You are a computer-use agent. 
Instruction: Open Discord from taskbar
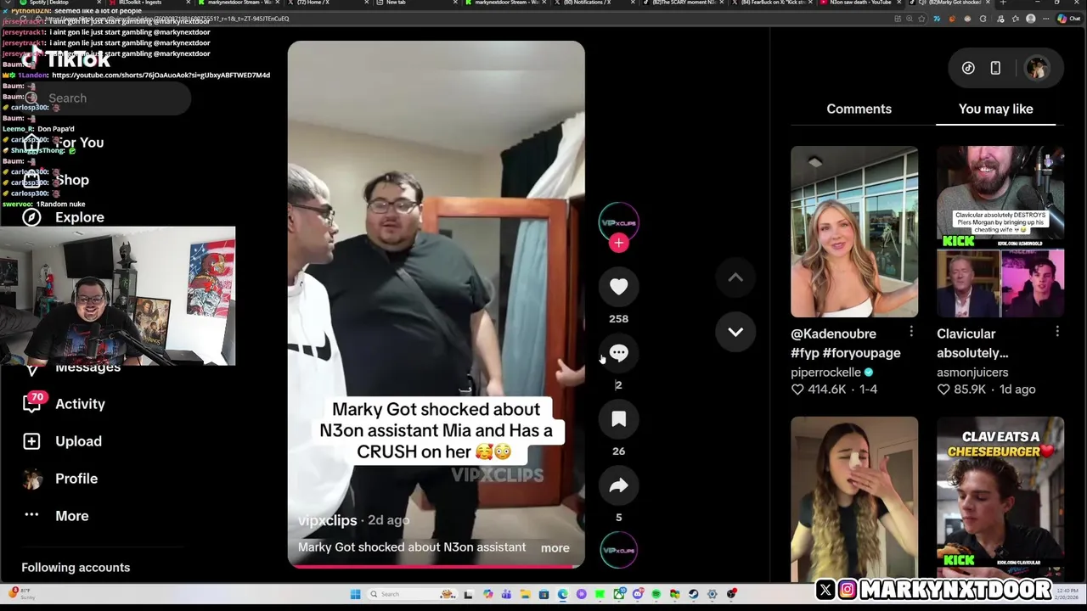pos(638,594)
